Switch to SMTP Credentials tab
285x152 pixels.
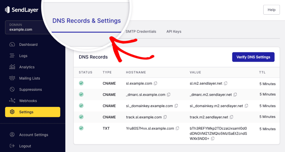141,31
